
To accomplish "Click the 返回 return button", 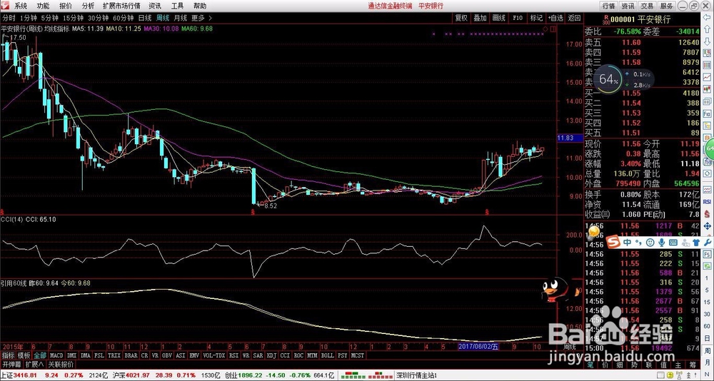I will point(574,18).
